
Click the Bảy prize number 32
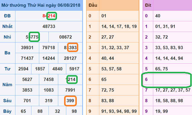[x=57, y=111]
